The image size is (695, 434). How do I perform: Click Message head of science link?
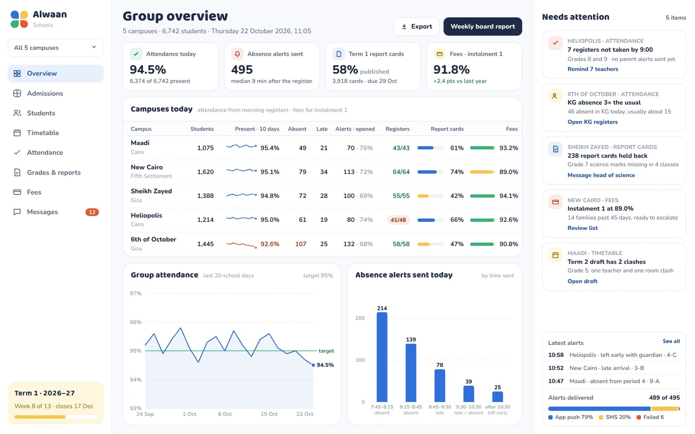click(x=601, y=175)
